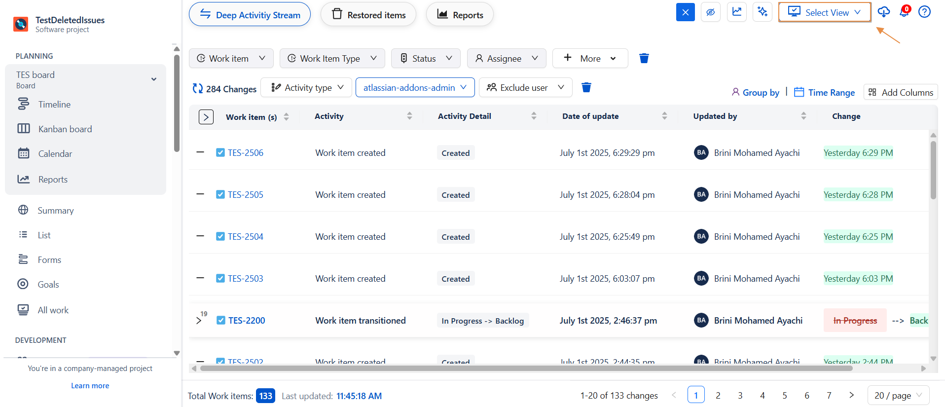Screen dimensions: 945x407
Task: Click the blue X close icon in top toolbar
Action: click(685, 12)
